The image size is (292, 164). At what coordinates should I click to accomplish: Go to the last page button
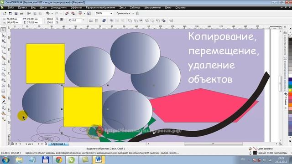(42, 144)
